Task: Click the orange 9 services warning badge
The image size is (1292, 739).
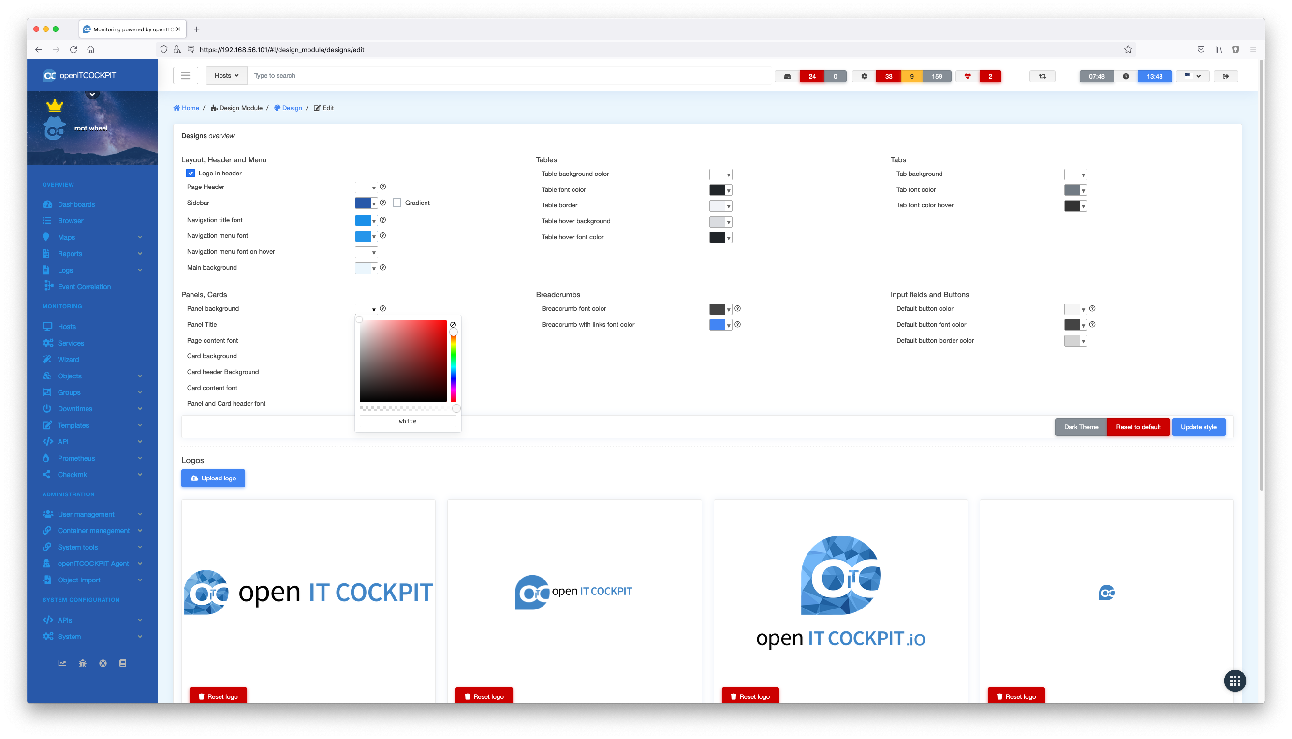Action: tap(911, 76)
